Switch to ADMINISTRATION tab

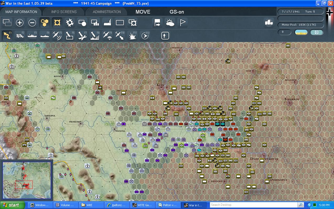(x=107, y=12)
